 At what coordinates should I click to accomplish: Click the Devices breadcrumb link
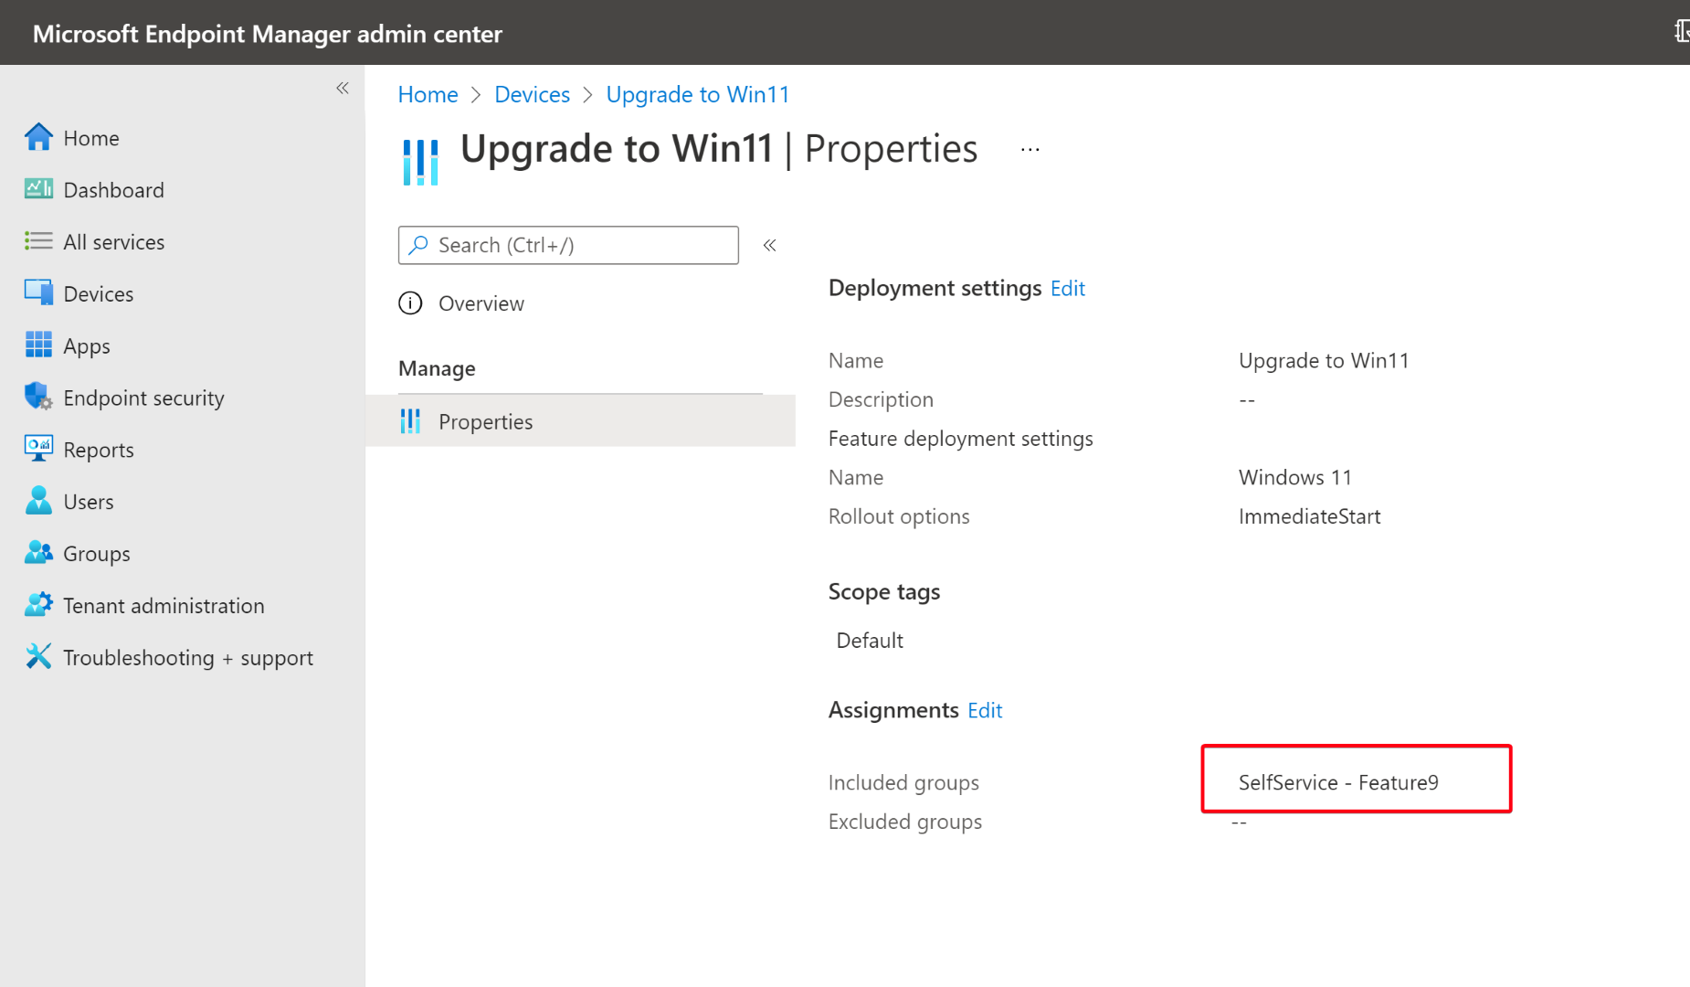click(532, 95)
